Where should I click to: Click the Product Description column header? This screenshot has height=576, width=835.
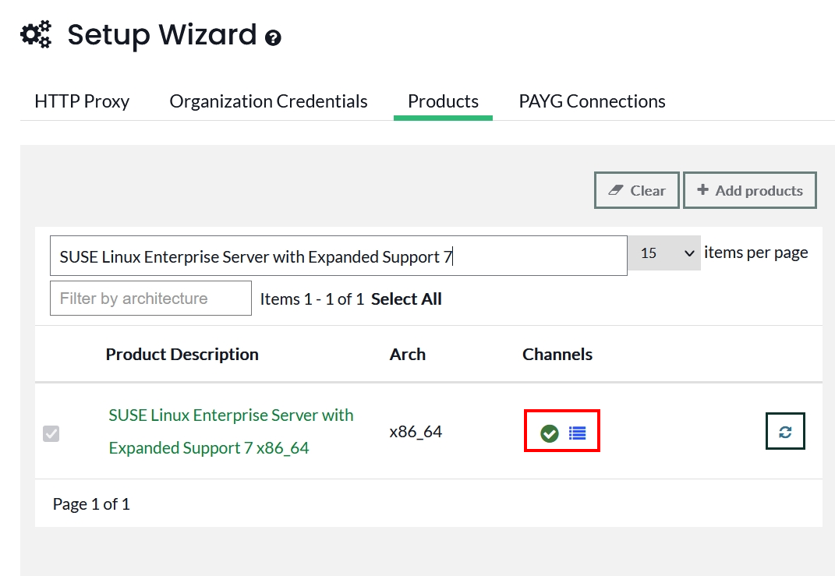[x=182, y=355]
